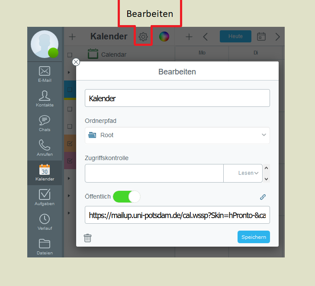The image size is (315, 286).
Task: Open Verlauf history section
Action: (45, 222)
